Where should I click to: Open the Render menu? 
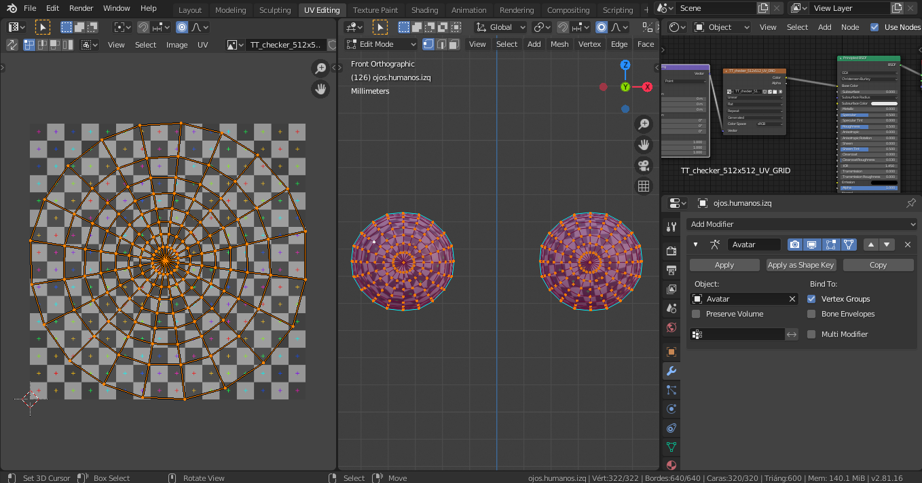tap(81, 8)
